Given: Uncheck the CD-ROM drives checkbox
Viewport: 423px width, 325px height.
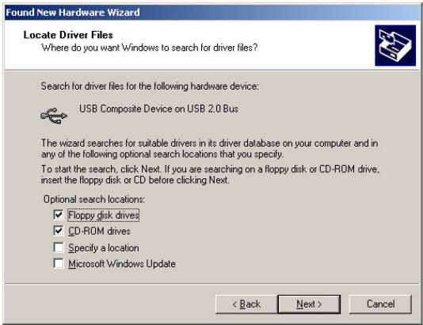Looking at the screenshot, I should coord(59,231).
